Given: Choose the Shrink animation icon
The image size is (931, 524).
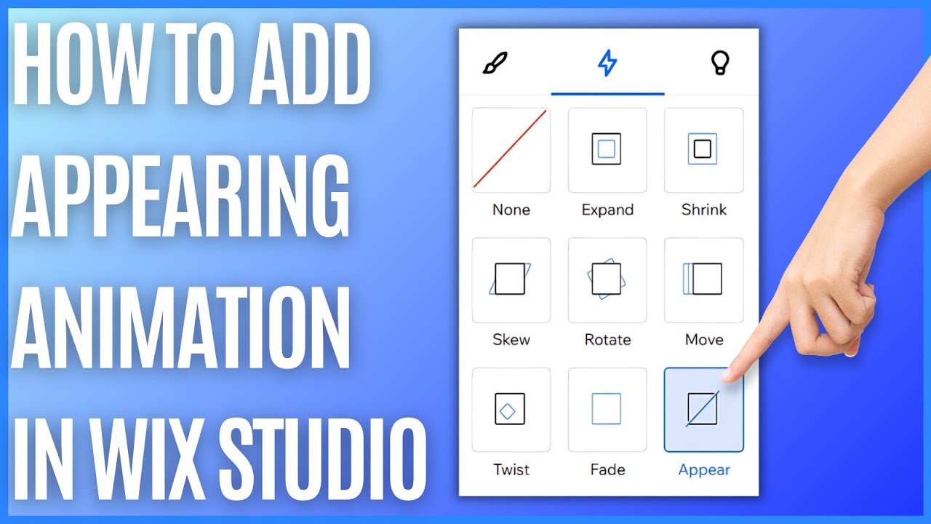Looking at the screenshot, I should 703,150.
